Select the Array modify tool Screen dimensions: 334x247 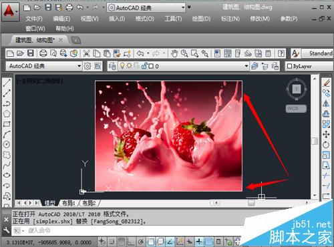[x=326, y=124]
